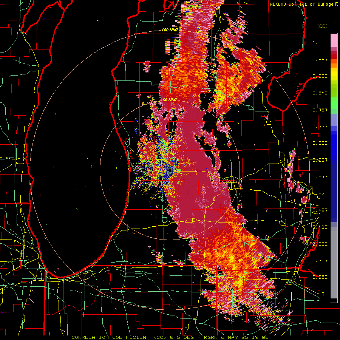This screenshot has width=340, height=340.
Task: Click the TH label at scale bottom
Action: (325, 294)
